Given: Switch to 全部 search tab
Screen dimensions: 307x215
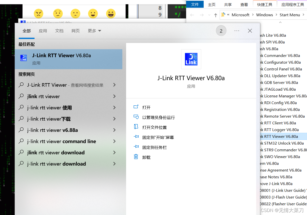Looking at the screenshot, I should pos(27,31).
